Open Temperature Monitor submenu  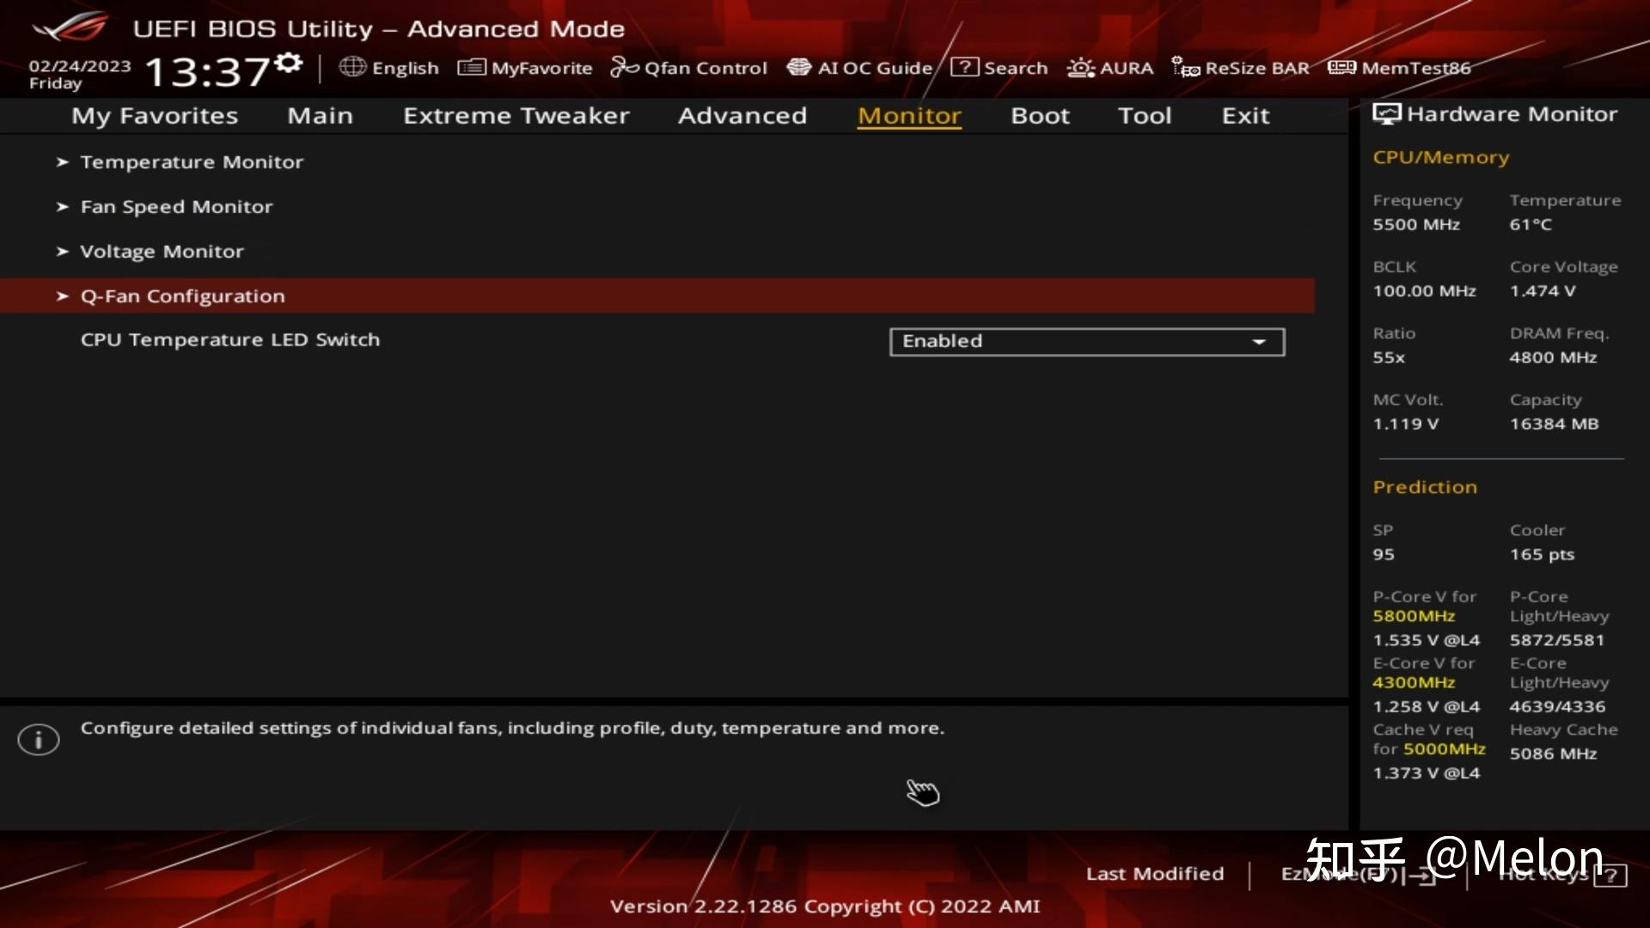pos(192,162)
